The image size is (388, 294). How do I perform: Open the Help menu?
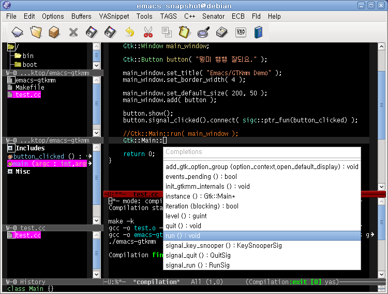click(x=274, y=17)
